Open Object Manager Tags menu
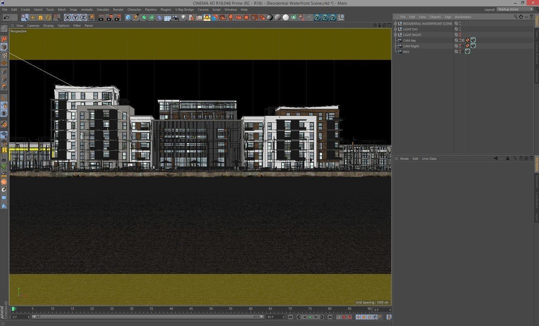Image resolution: width=539 pixels, height=326 pixels. [448, 17]
